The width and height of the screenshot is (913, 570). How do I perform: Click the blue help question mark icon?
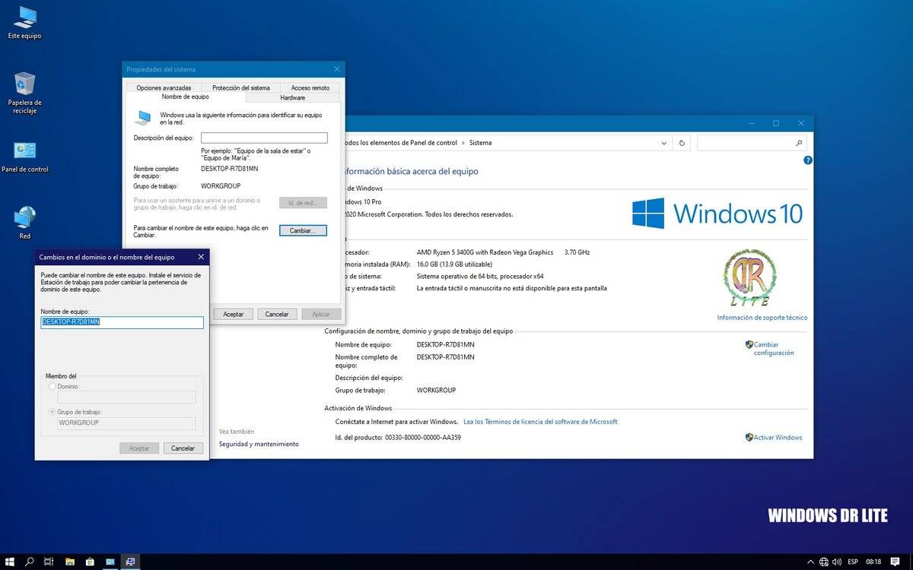click(x=808, y=160)
